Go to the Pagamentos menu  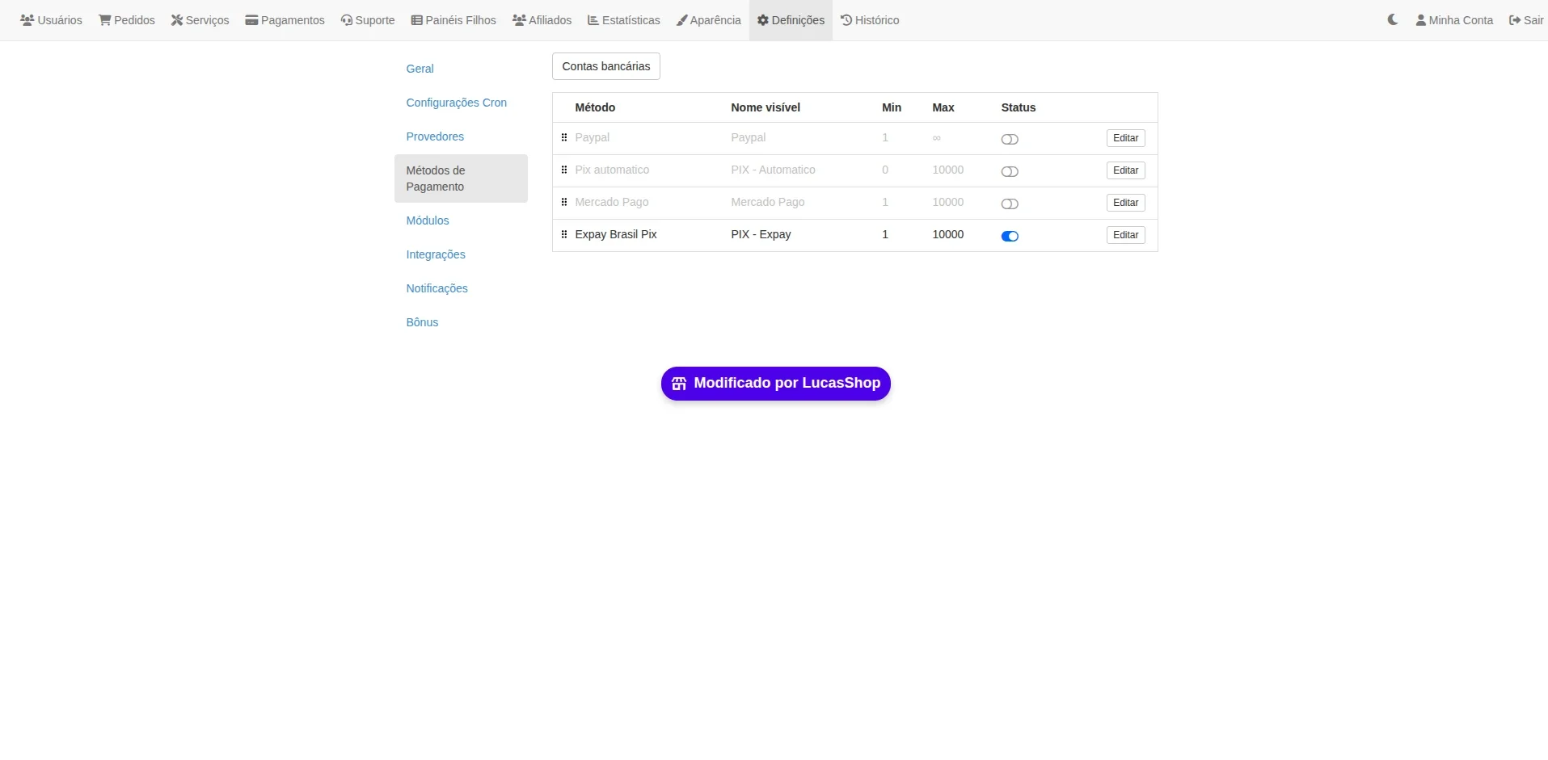[x=285, y=20]
